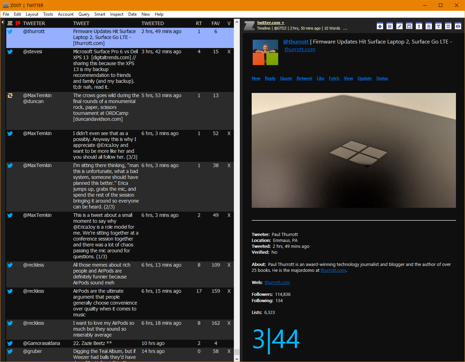Open the New menu in the menu bar
This screenshot has height=362, width=465.
coord(146,14)
